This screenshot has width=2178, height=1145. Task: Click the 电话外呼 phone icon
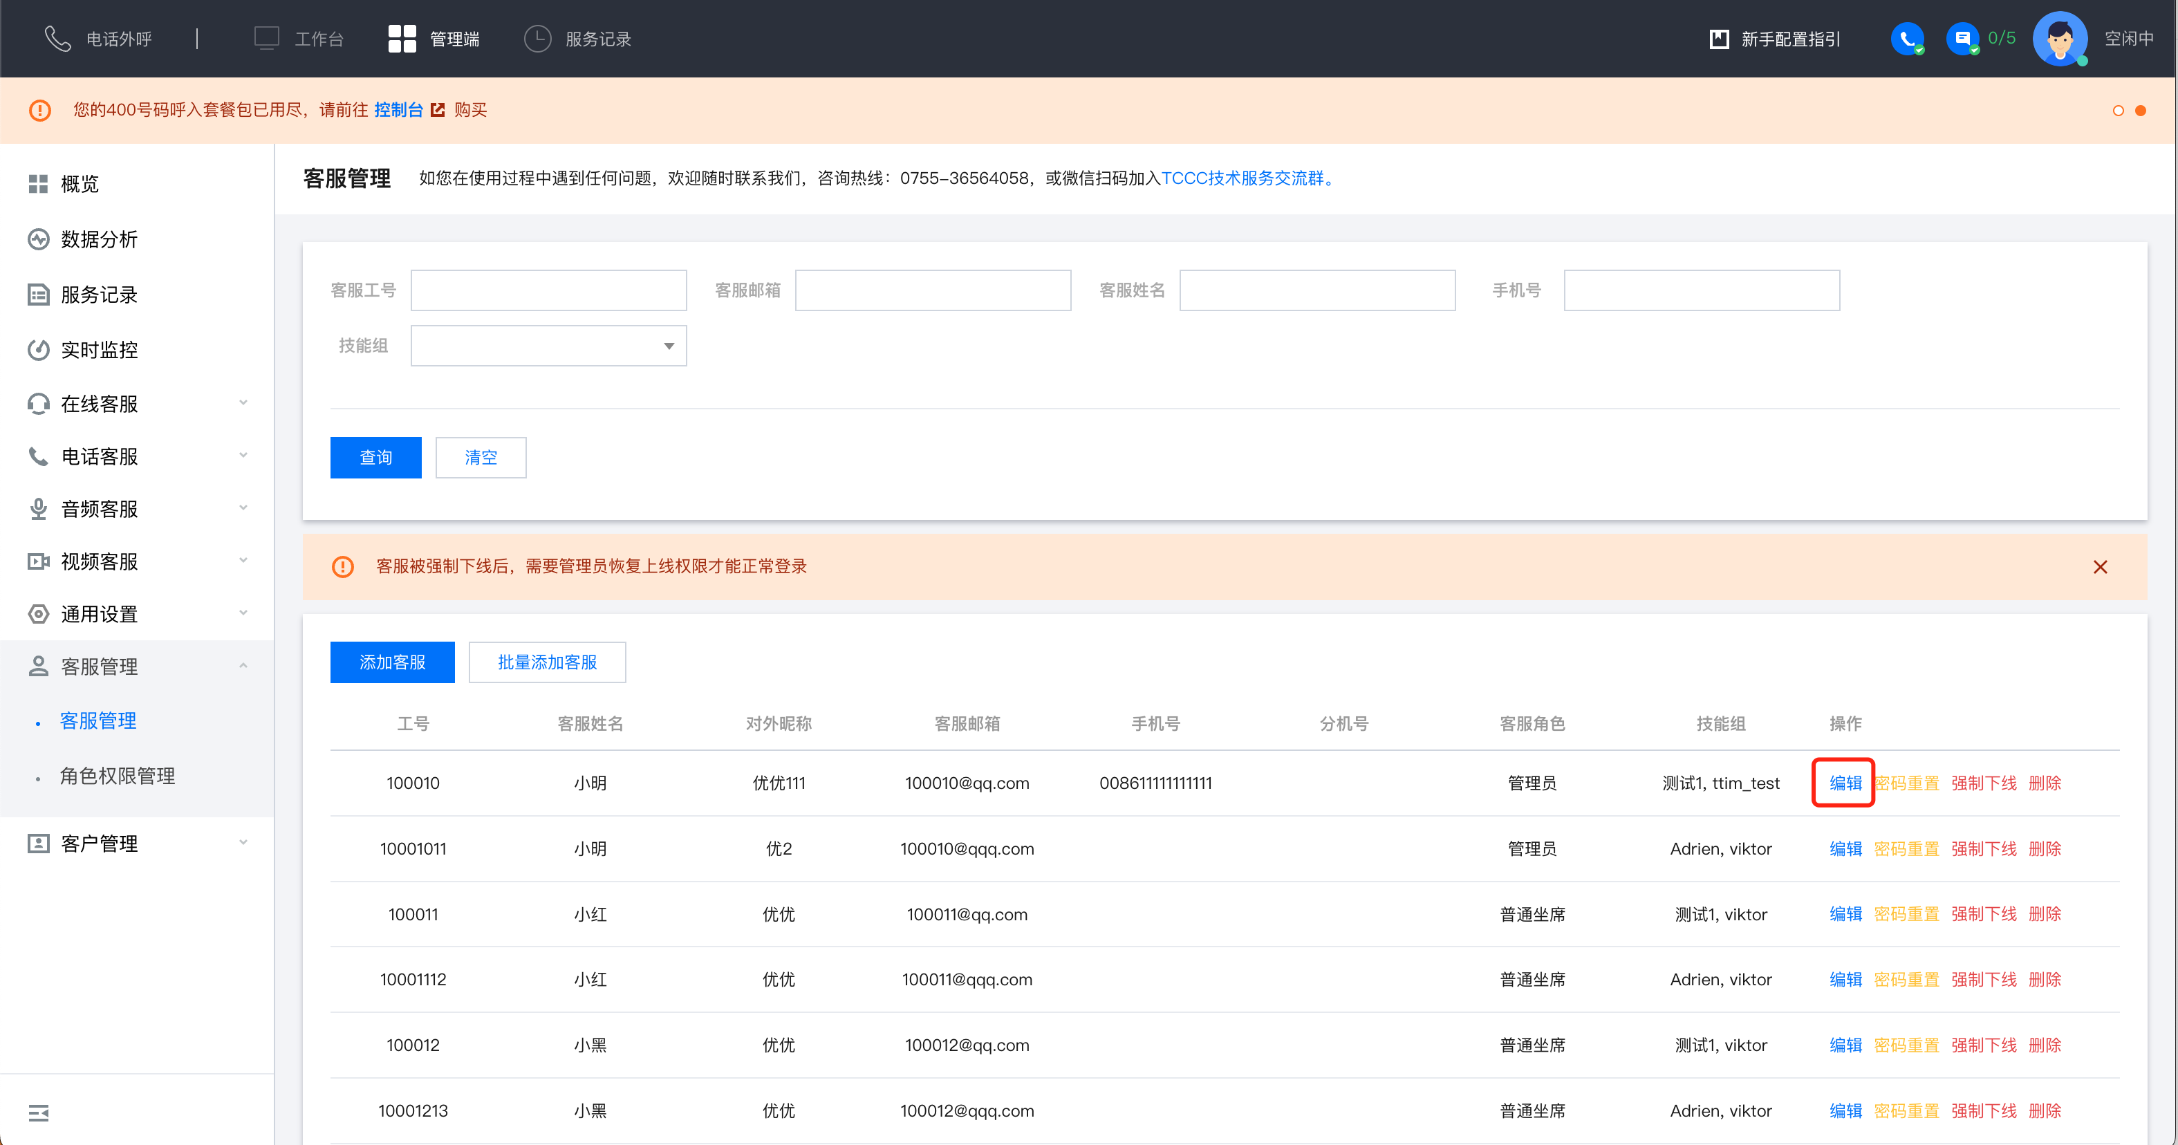(57, 39)
